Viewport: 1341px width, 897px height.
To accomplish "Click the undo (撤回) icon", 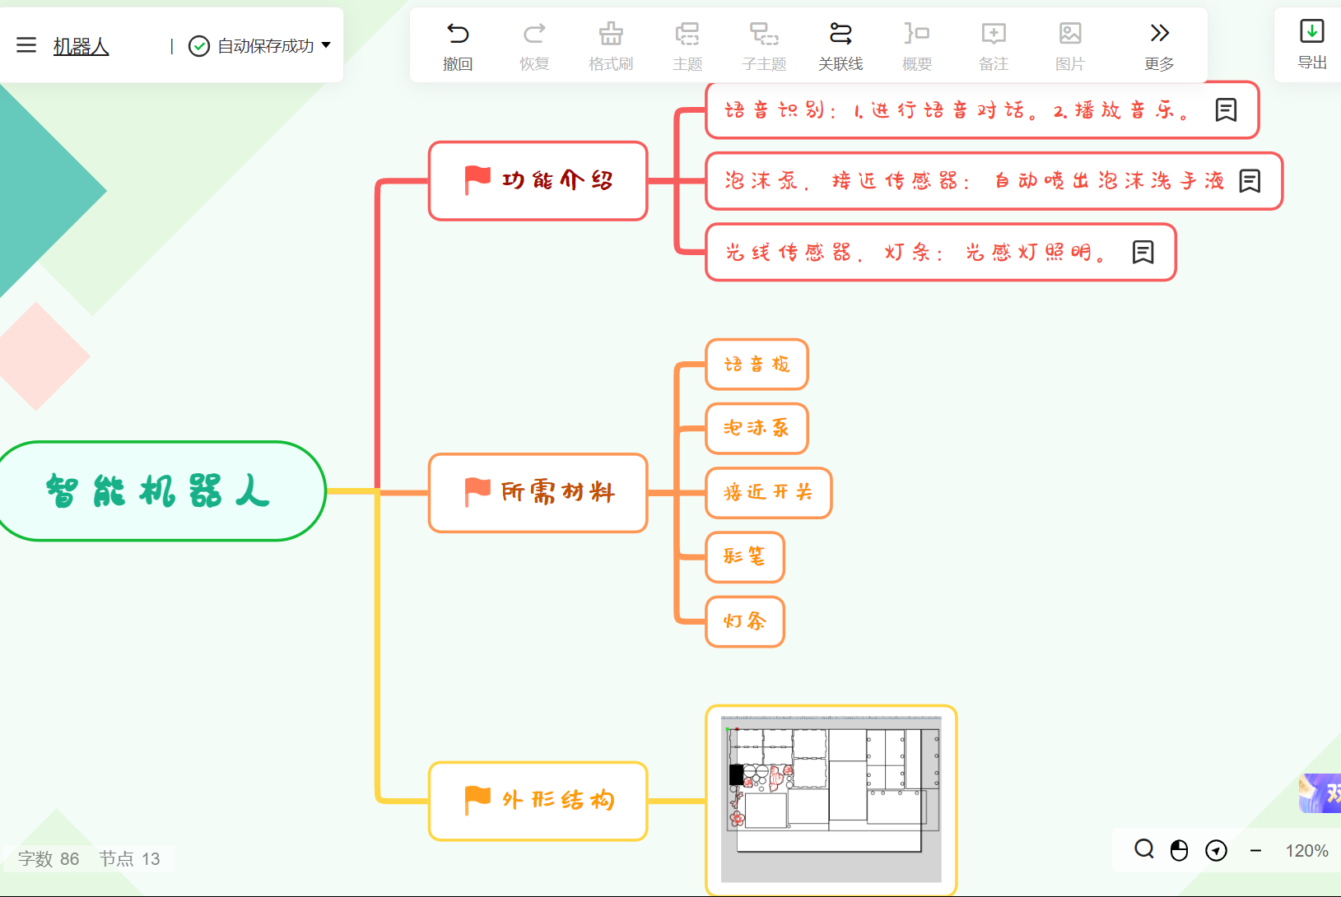I will [x=458, y=34].
